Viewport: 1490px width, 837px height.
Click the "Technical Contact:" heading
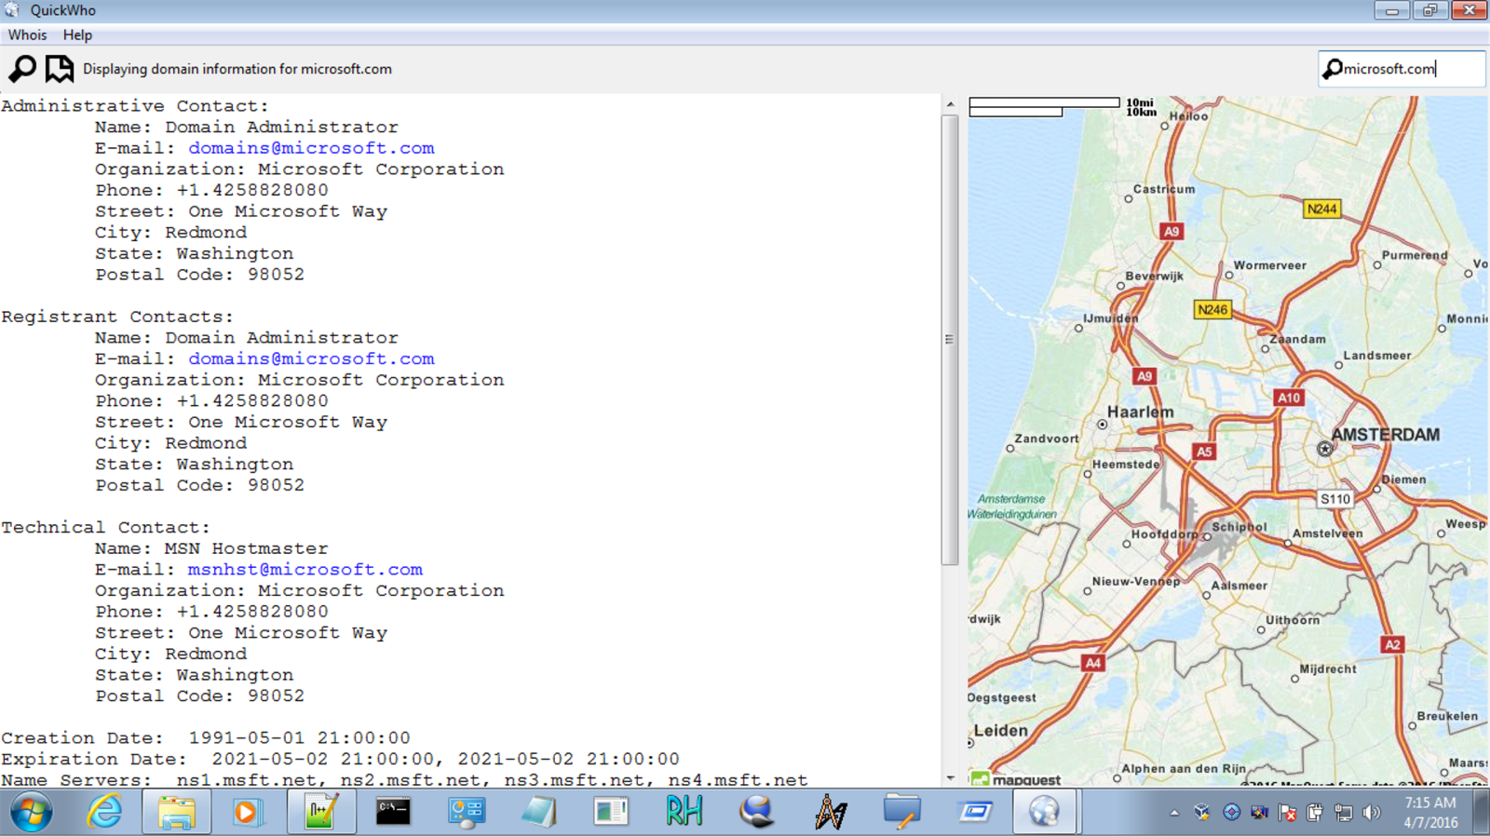tap(105, 527)
